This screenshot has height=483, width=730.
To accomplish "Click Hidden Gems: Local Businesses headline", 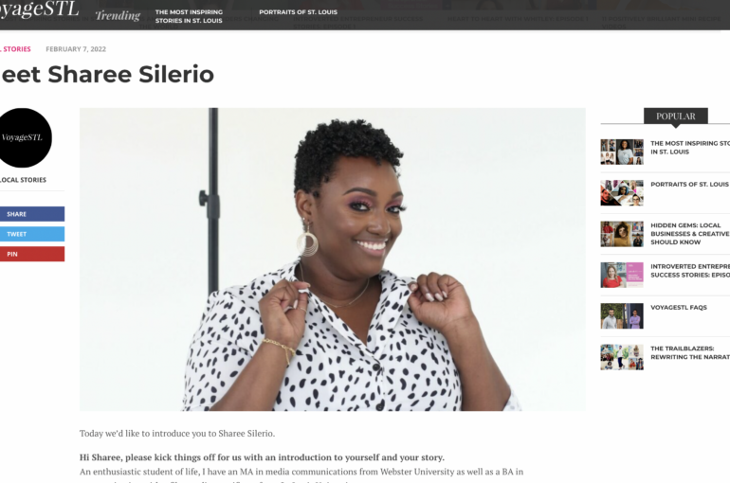I will [690, 233].
